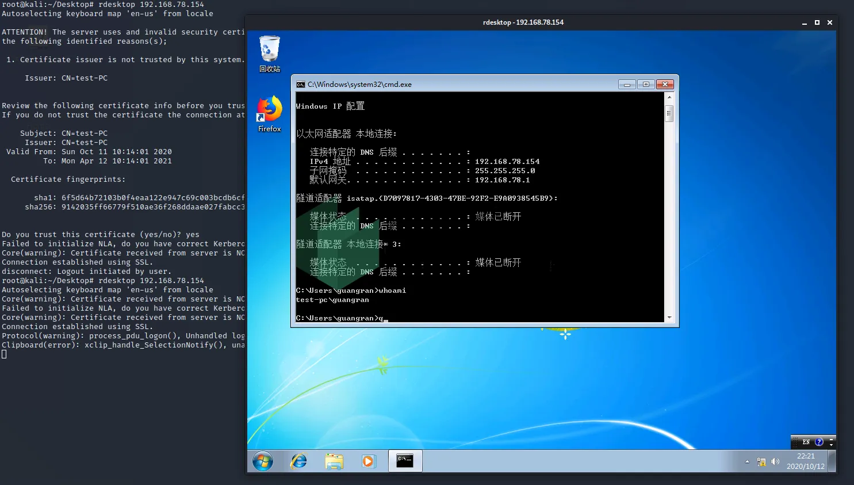Open the Windows Start menu orb
Image resolution: width=854 pixels, height=485 pixels.
click(x=263, y=461)
